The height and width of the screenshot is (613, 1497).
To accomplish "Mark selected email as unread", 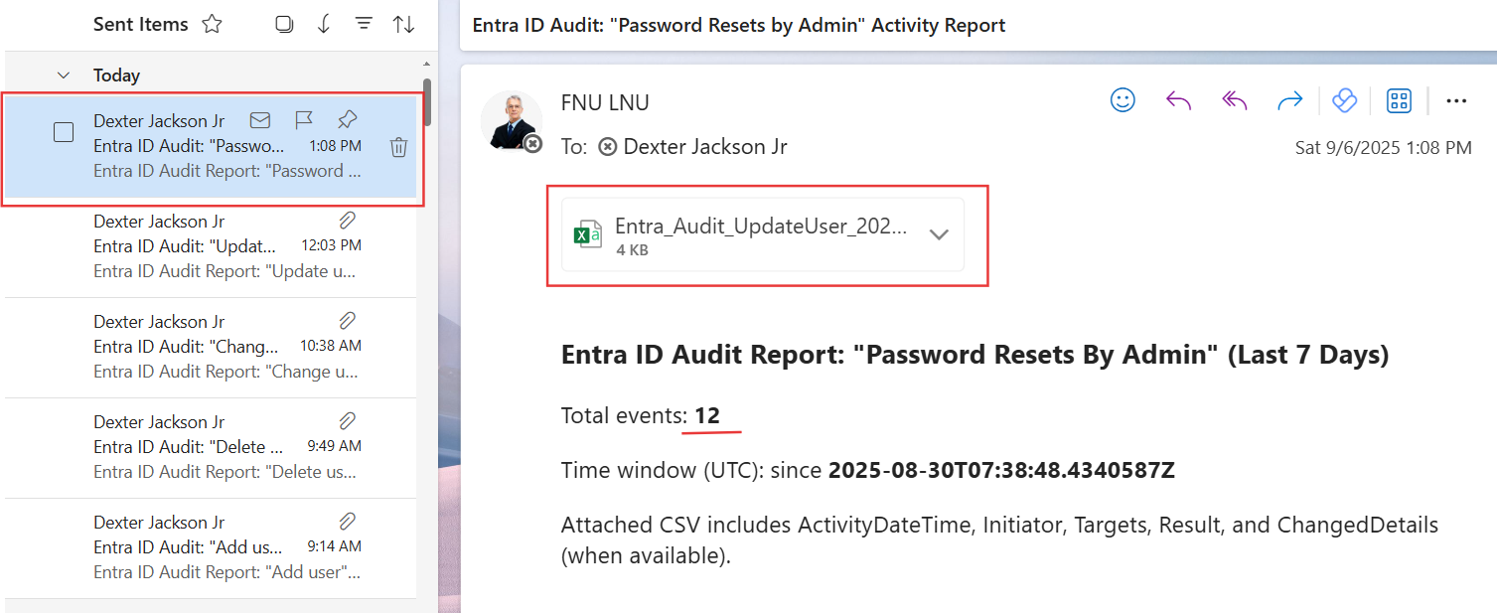I will click(260, 120).
